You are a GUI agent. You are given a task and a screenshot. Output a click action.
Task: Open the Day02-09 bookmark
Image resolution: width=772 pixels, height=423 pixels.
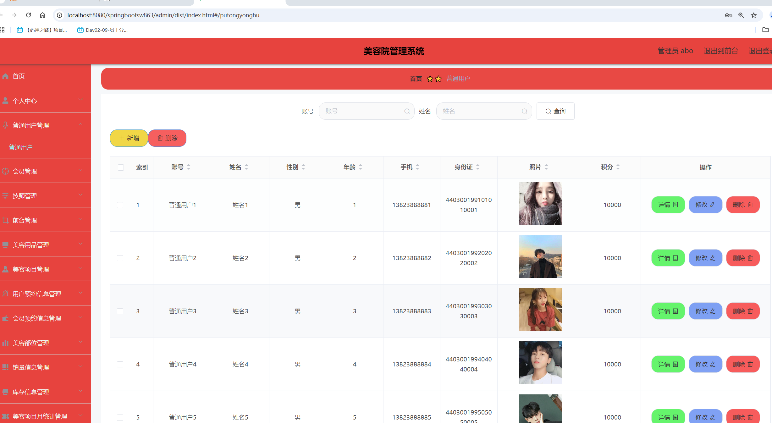click(102, 30)
